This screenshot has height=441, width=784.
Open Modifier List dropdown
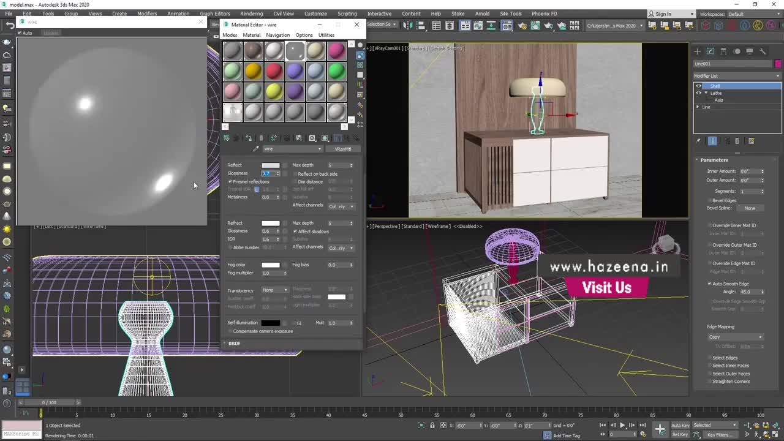point(737,76)
